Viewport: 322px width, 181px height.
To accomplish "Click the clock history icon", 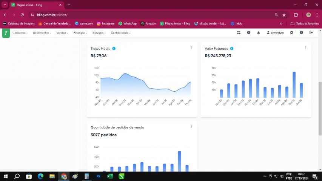I will tap(248, 33).
